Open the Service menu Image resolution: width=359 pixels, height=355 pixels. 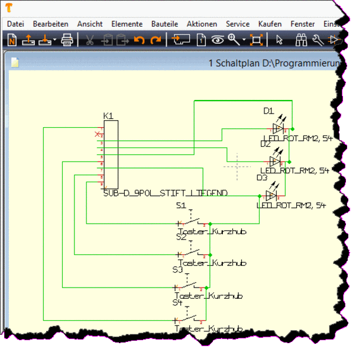(238, 24)
